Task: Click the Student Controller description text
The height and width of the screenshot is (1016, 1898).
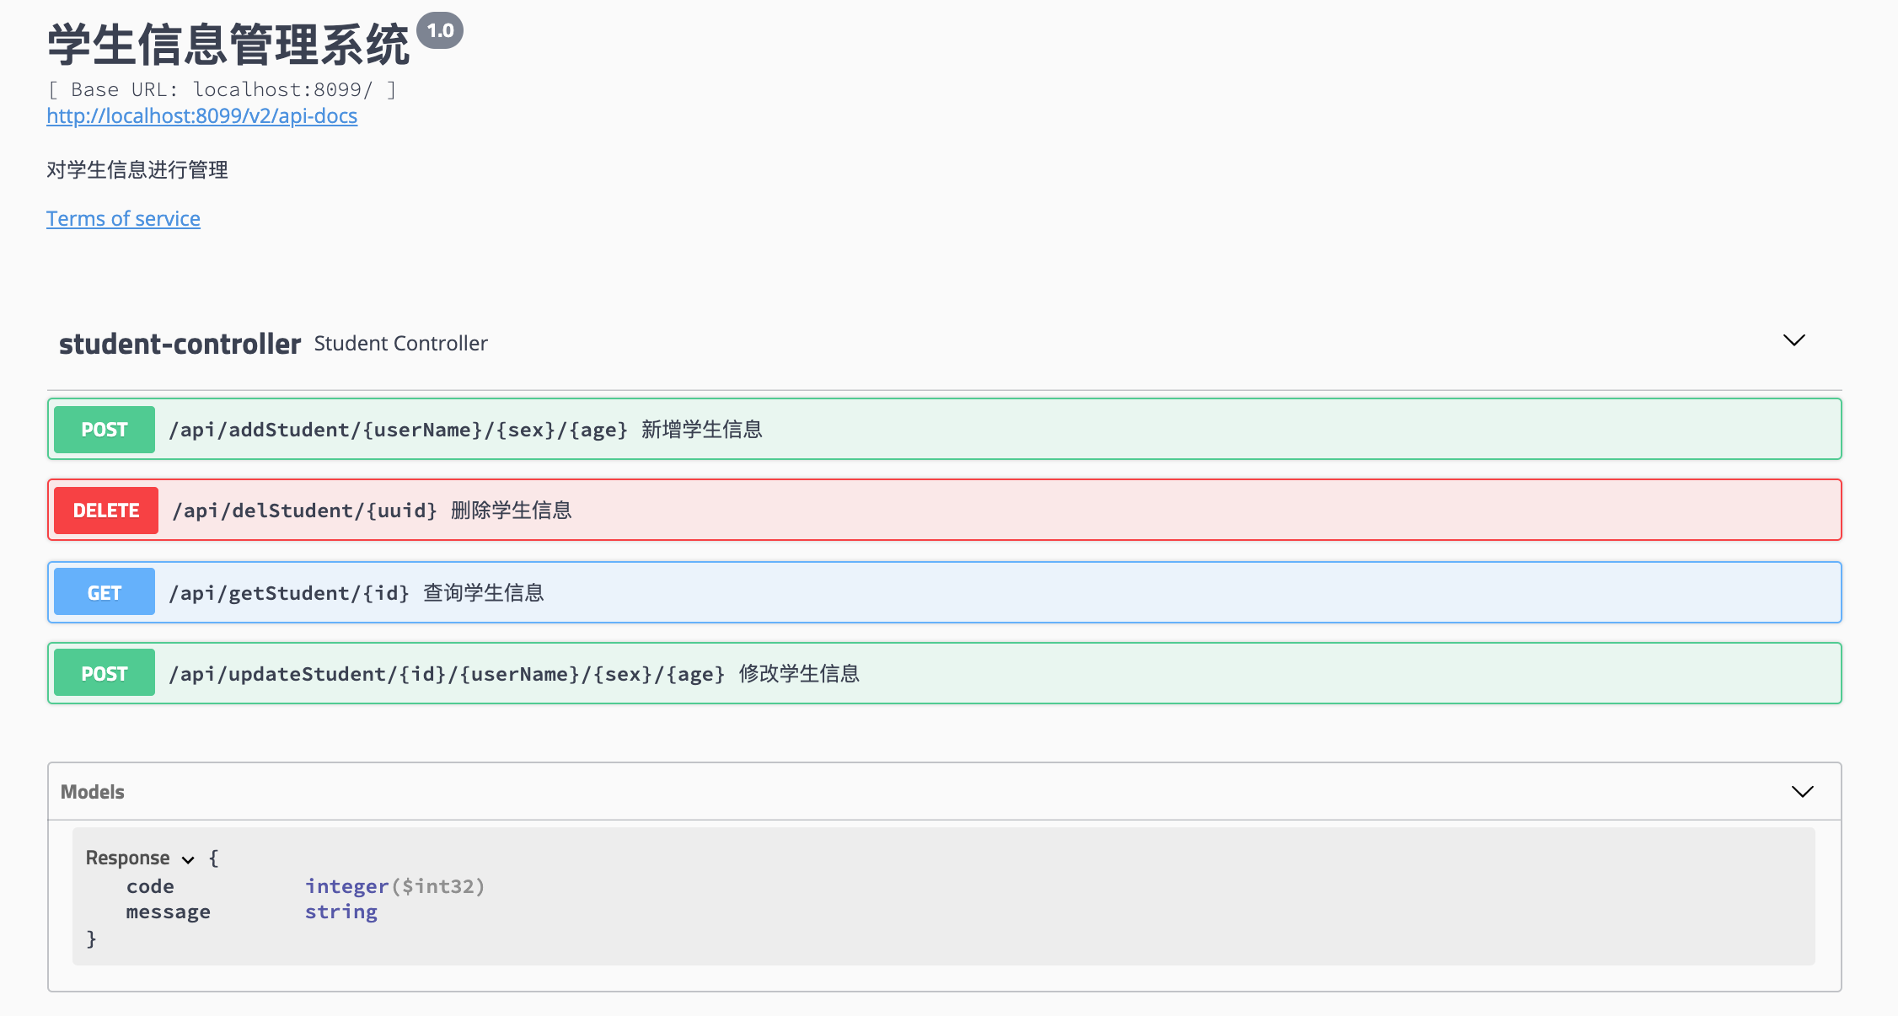Action: point(401,344)
